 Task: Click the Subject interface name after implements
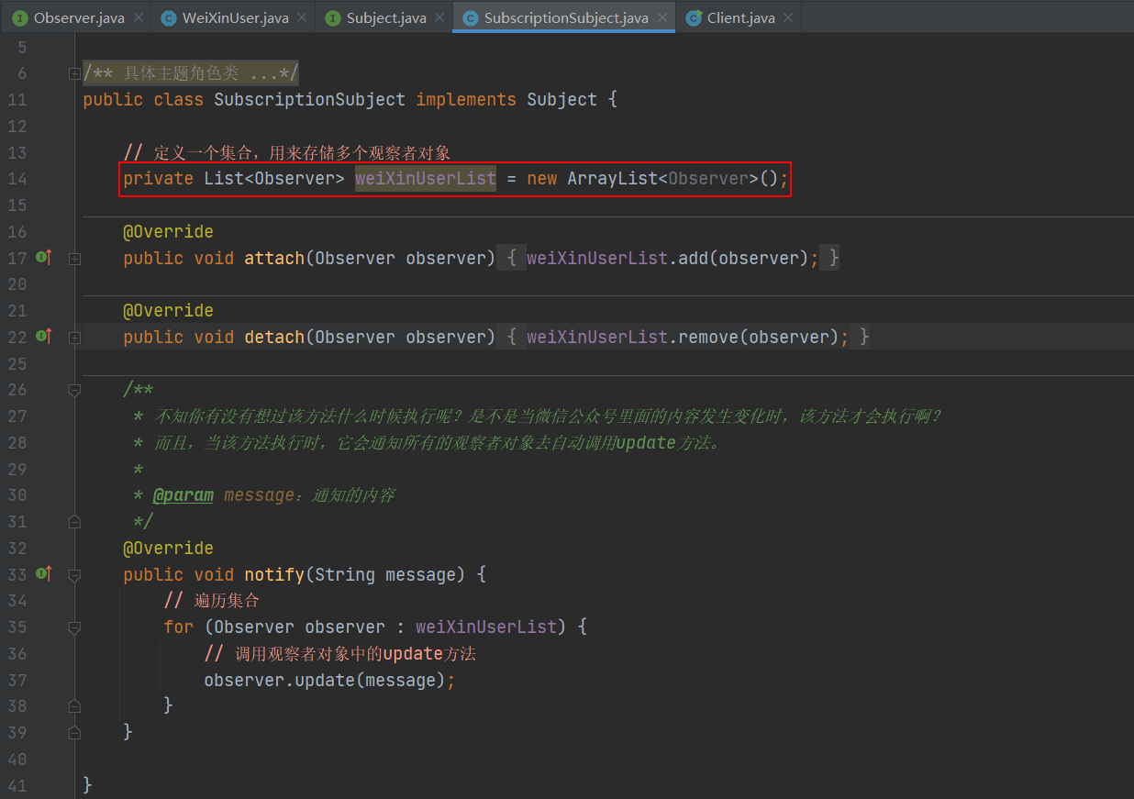pos(562,100)
